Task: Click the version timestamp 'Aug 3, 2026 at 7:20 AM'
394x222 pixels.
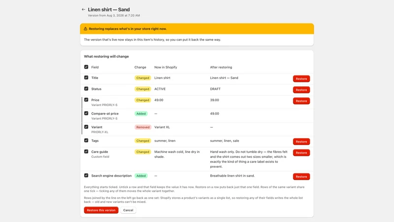Action: click(123, 16)
